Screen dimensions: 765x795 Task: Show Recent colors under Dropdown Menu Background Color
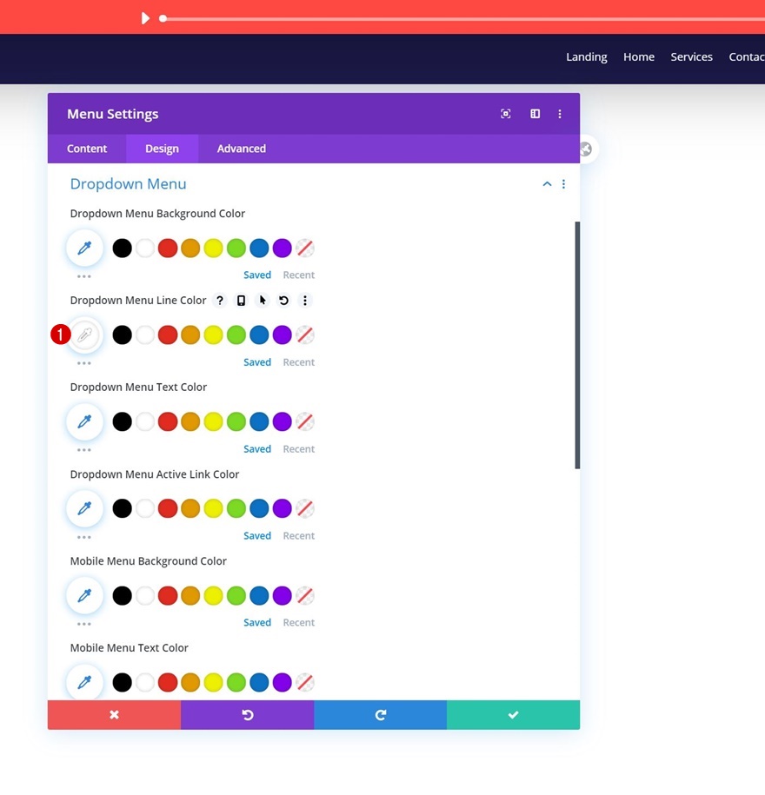point(299,275)
